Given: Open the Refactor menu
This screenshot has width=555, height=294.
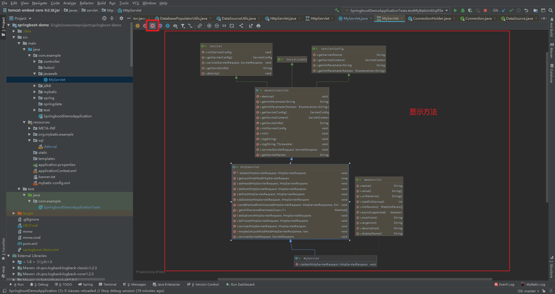Looking at the screenshot, I should coord(87,3).
